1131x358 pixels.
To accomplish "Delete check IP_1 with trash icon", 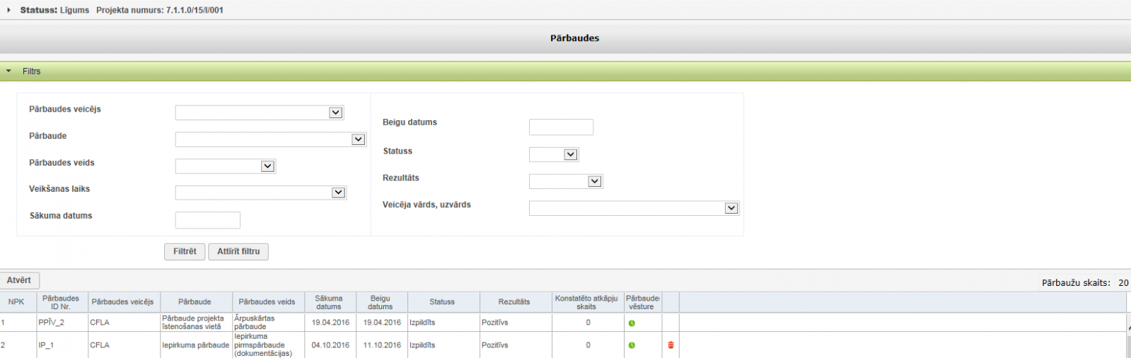I will coord(671,345).
